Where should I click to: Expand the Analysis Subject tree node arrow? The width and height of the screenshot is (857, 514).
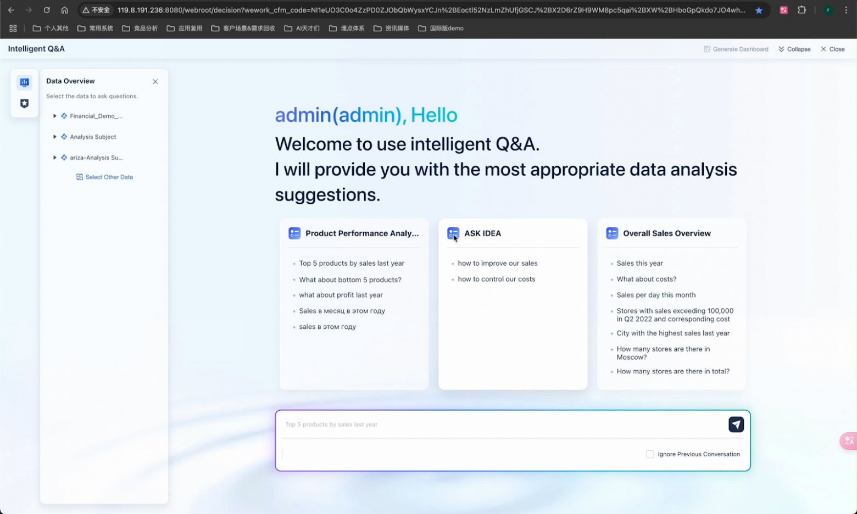tap(54, 137)
